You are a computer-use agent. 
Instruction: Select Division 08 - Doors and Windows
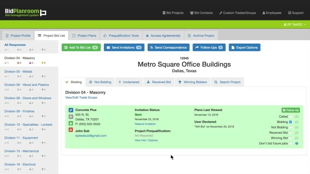(28, 98)
